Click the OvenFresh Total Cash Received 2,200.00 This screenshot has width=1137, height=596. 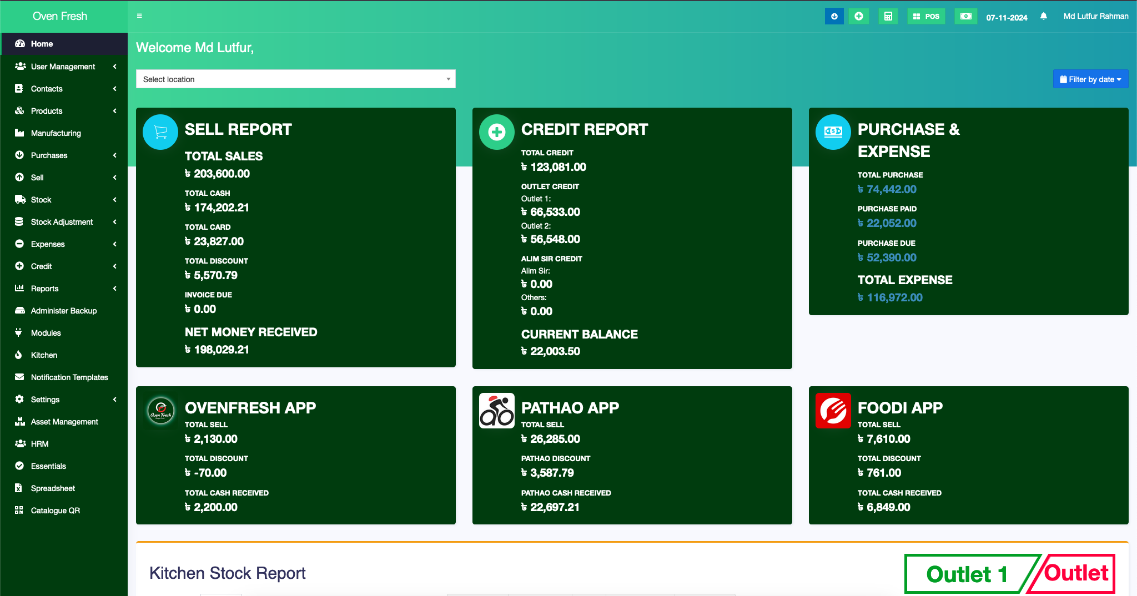coord(211,507)
